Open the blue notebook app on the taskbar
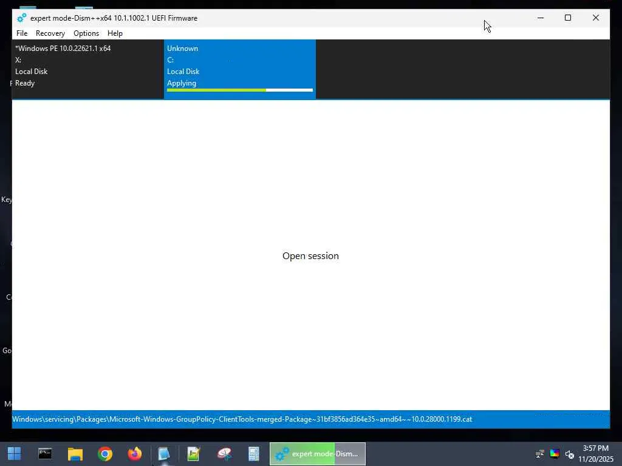This screenshot has height=466, width=622. [x=164, y=454]
